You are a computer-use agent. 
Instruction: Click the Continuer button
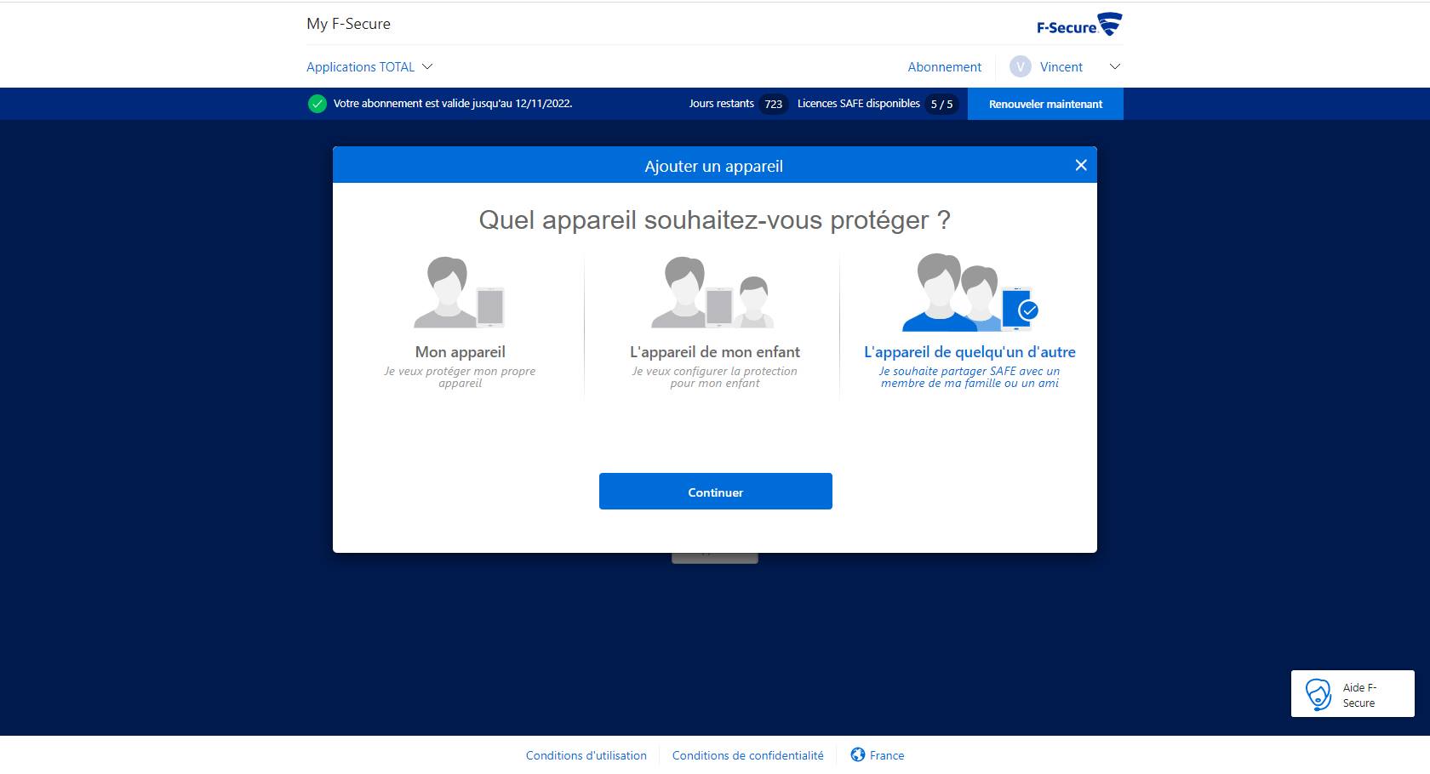point(715,492)
